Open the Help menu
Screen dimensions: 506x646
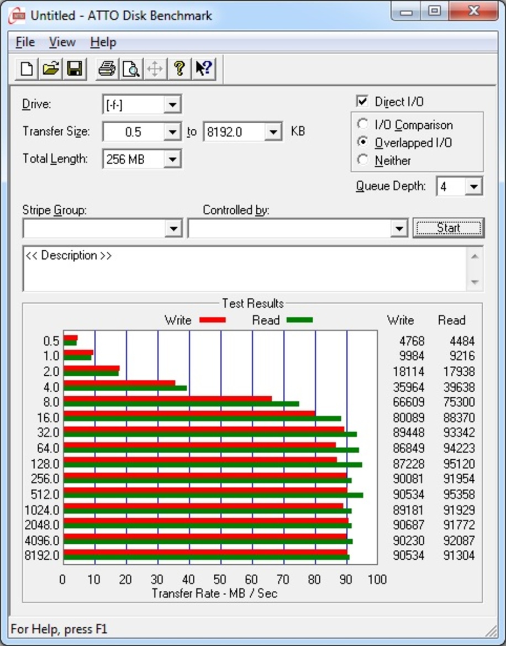103,42
